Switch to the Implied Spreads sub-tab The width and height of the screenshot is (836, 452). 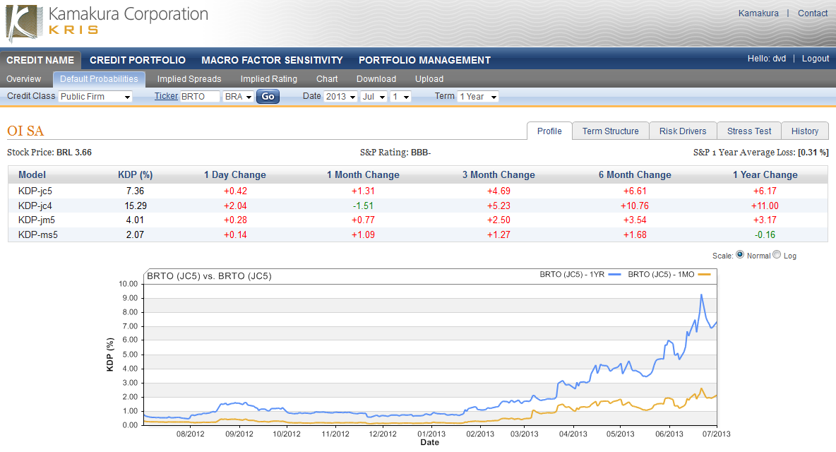point(189,79)
